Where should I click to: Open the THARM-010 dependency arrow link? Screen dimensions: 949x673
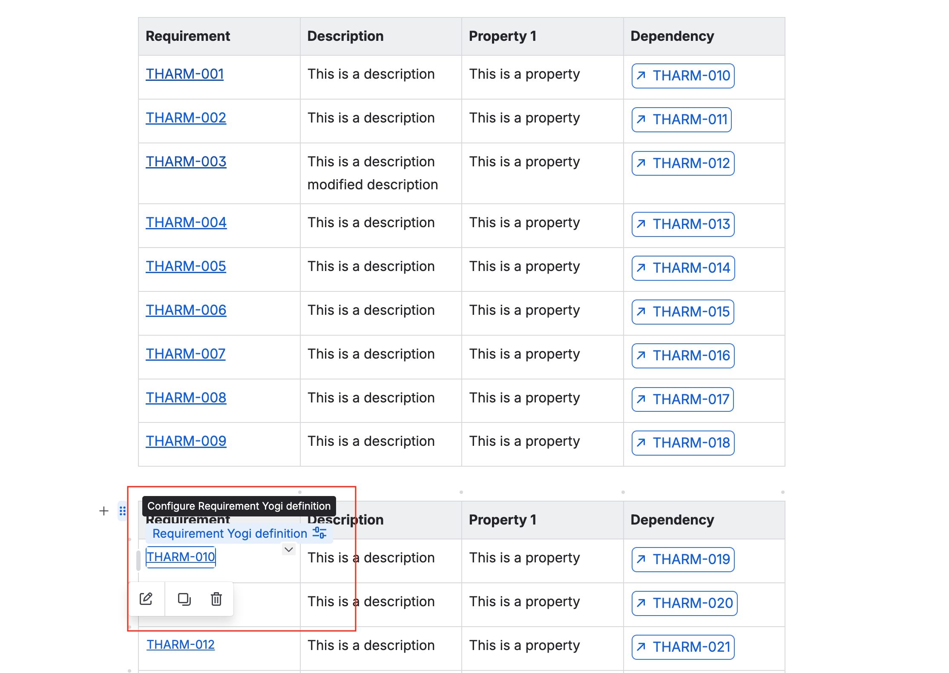tap(683, 76)
